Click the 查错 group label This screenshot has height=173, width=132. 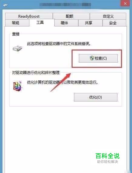[16, 34]
